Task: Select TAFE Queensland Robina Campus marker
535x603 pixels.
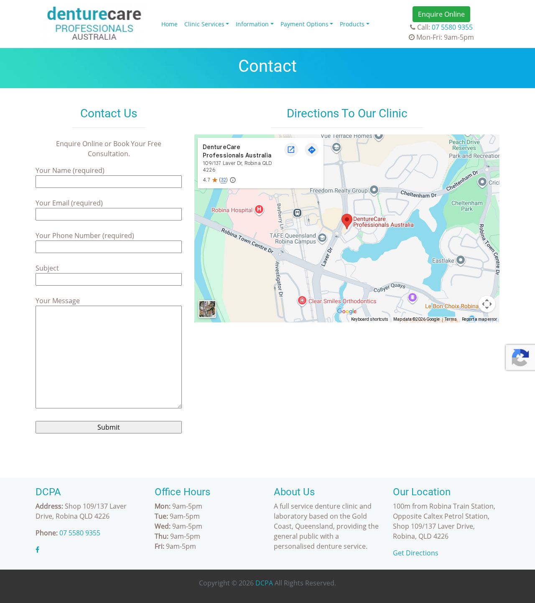Action: [x=322, y=238]
